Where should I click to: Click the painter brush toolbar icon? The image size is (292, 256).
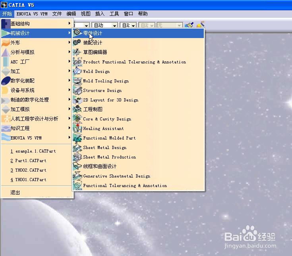pyautogui.click(x=189, y=25)
